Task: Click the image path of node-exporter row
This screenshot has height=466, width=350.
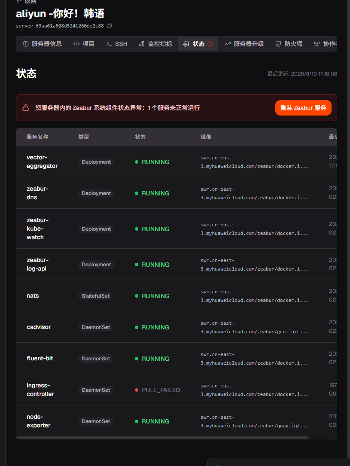Action: [254, 421]
